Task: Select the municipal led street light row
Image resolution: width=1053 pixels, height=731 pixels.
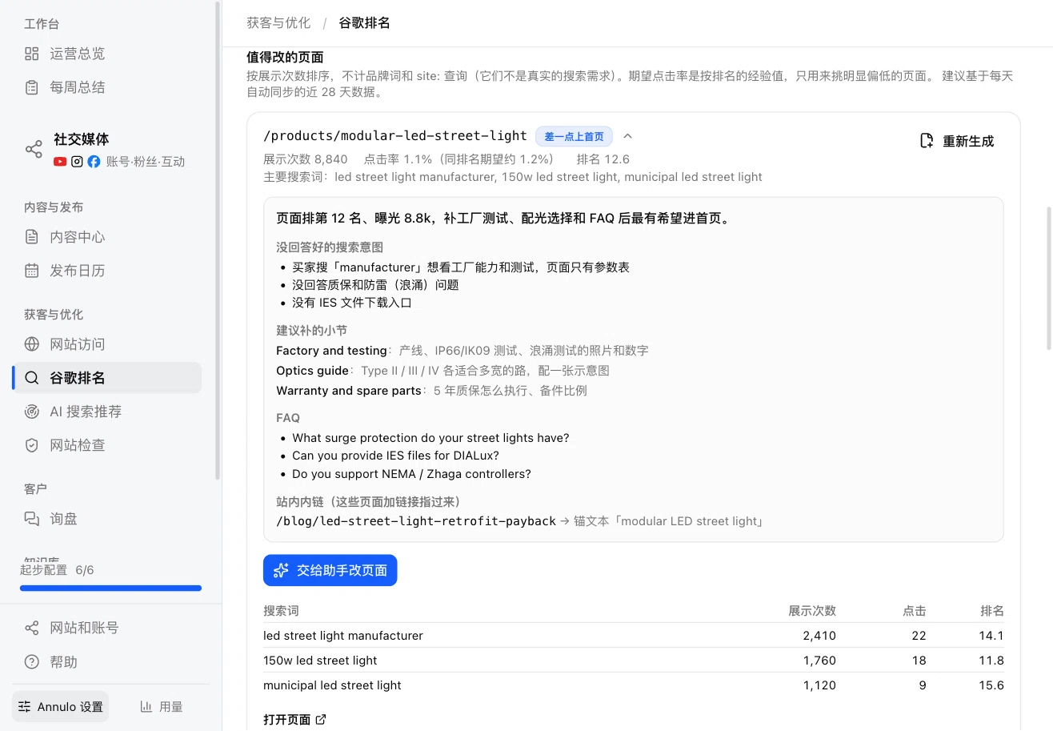Action: 634,685
